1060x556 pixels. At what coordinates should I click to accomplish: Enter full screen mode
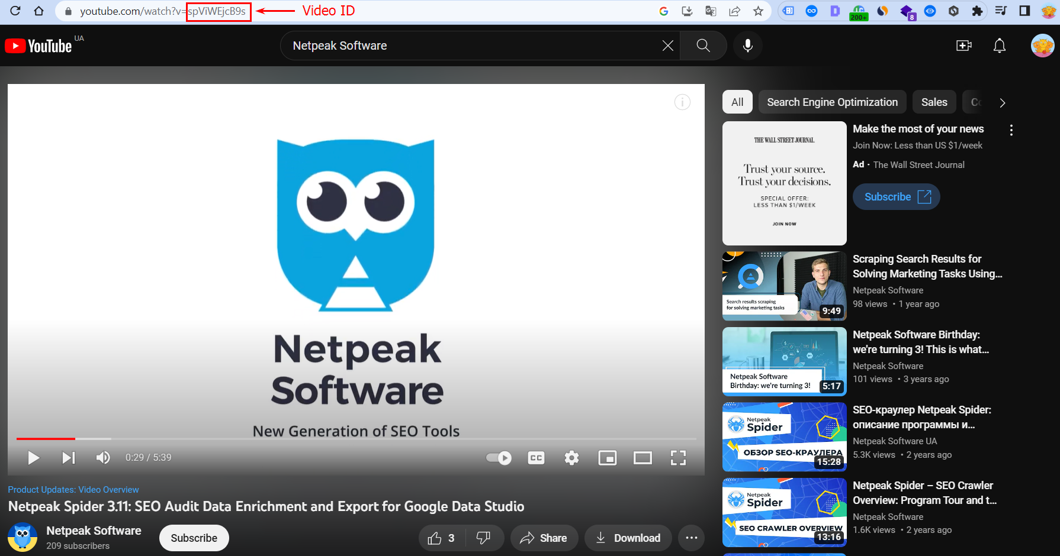[x=678, y=458]
